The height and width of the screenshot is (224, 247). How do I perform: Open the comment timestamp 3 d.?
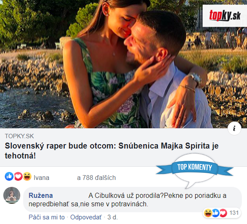[113, 217]
